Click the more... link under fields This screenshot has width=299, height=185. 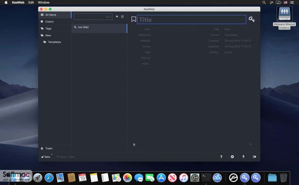pos(146,64)
